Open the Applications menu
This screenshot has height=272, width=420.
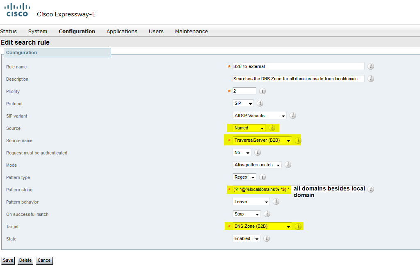click(x=122, y=31)
